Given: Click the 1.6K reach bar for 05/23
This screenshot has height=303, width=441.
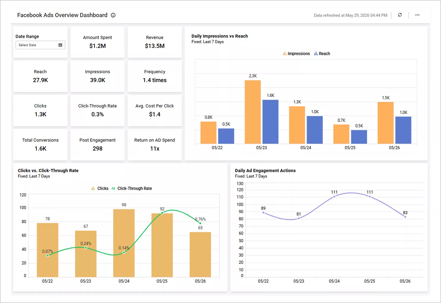Looking at the screenshot, I should click(x=270, y=122).
